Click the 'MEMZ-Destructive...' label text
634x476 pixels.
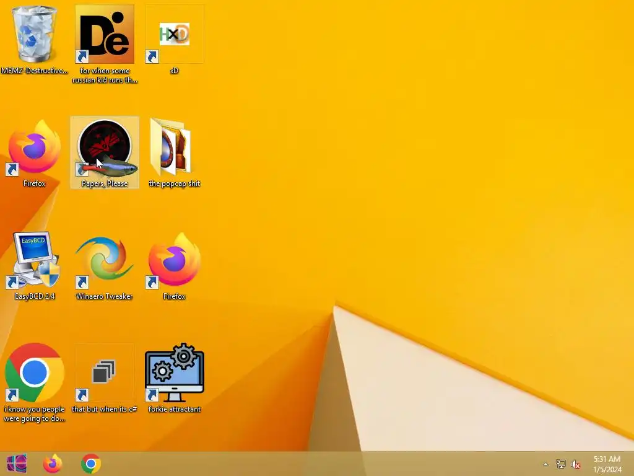[35, 71]
